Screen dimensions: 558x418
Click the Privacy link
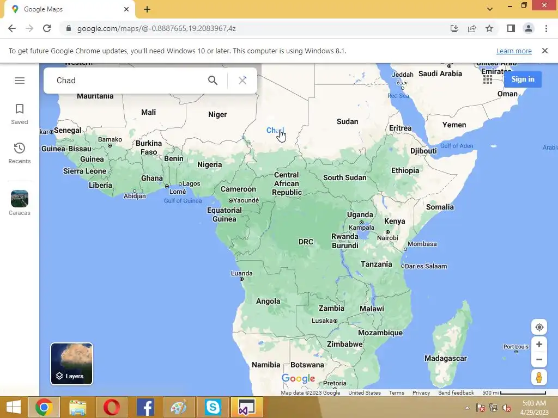click(421, 393)
